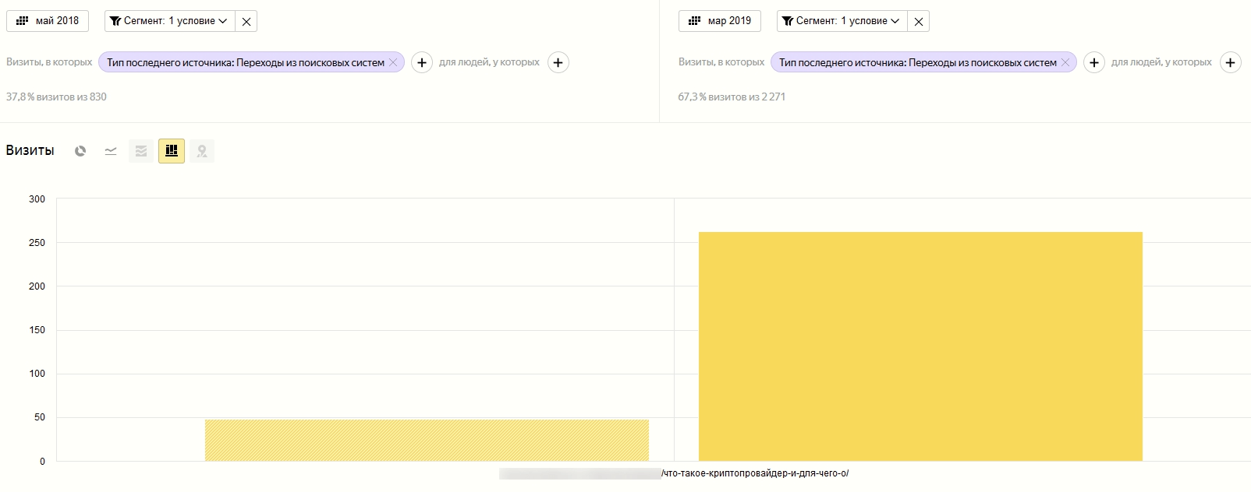This screenshot has width=1251, height=492.
Task: Expand left Сегмент: 1 условие dropdown
Action: (x=169, y=21)
